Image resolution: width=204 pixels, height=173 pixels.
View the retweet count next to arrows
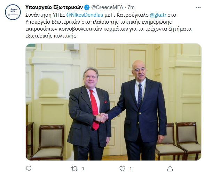(83, 169)
